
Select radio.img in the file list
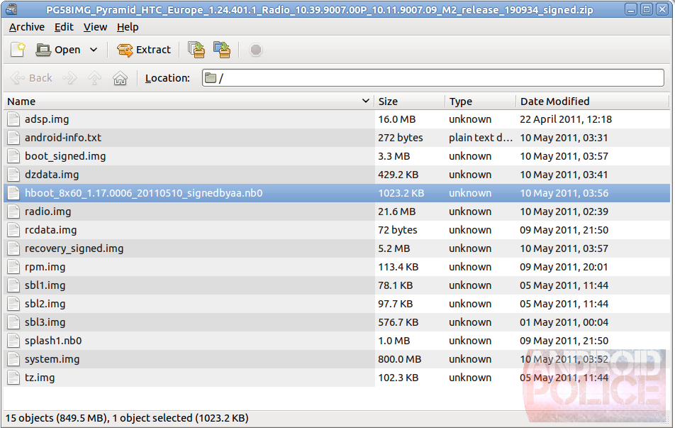pos(48,212)
